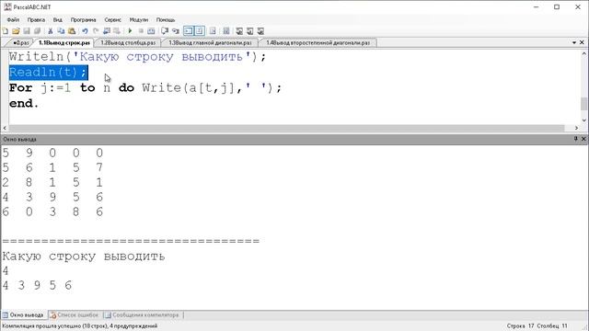Click the Paste clipboard icon

pyautogui.click(x=72, y=31)
